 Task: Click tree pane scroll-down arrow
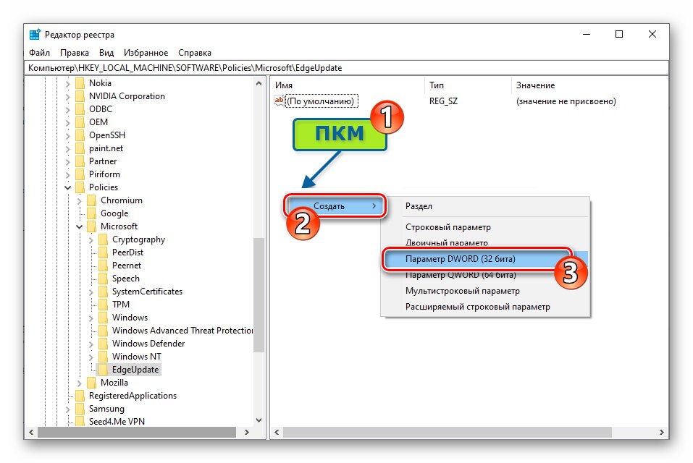(259, 420)
